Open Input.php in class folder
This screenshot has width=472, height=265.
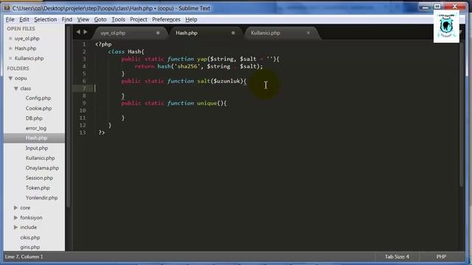(x=37, y=148)
